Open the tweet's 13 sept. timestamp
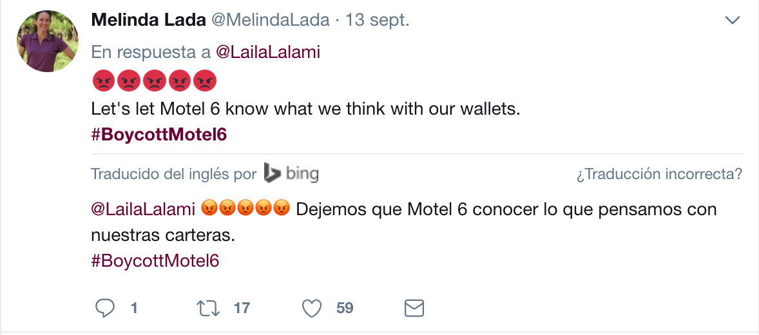 coord(377,20)
